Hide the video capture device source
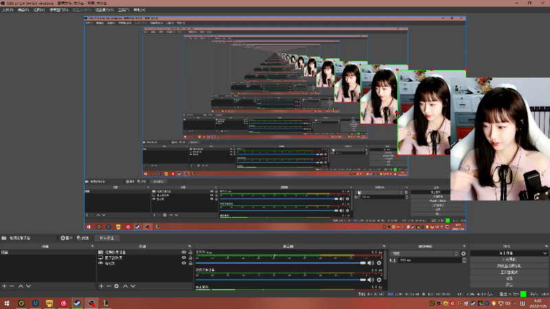Screen dimensions: 550x309 pos(184,252)
